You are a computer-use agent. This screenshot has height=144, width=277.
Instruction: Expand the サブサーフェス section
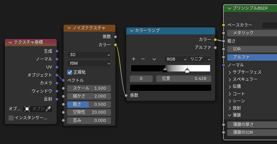tap(230, 72)
